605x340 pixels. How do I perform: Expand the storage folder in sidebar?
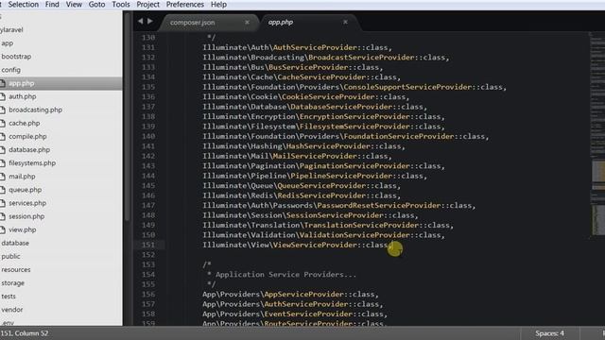(12, 283)
